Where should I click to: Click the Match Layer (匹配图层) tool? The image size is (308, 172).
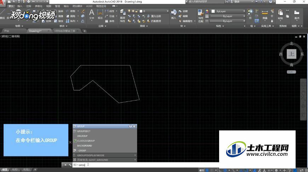[x=154, y=21]
